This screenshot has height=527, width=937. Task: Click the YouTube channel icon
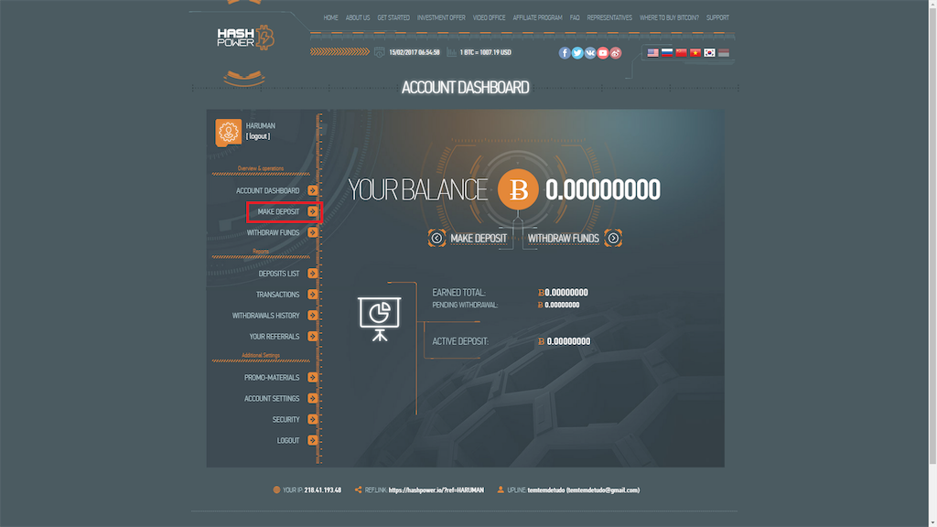tap(602, 52)
